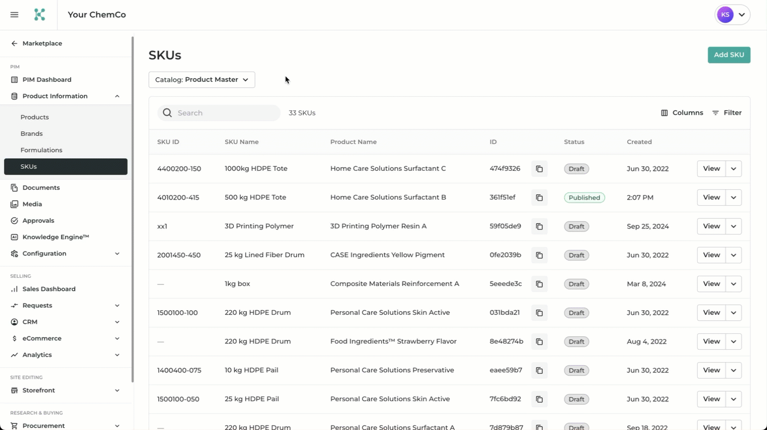767x430 pixels.
Task: View the 500 kg HDPE Tote SKU
Action: pyautogui.click(x=711, y=198)
